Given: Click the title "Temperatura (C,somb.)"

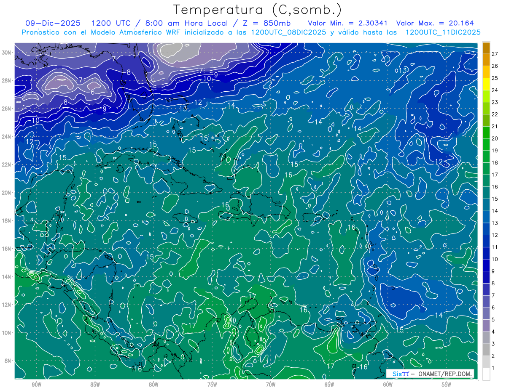Looking at the screenshot, I should pyautogui.click(x=258, y=10).
